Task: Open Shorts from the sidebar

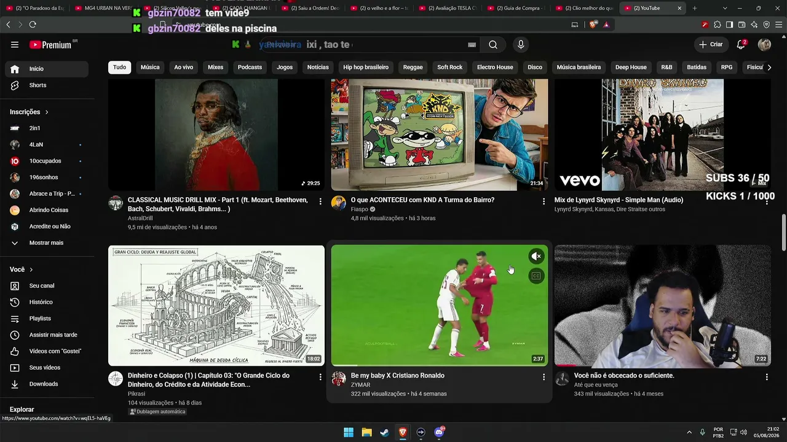Action: 47,85
